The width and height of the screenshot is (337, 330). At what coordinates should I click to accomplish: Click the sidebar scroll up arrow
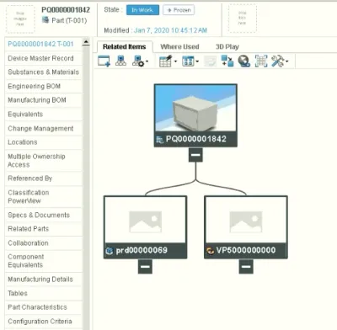point(86,42)
